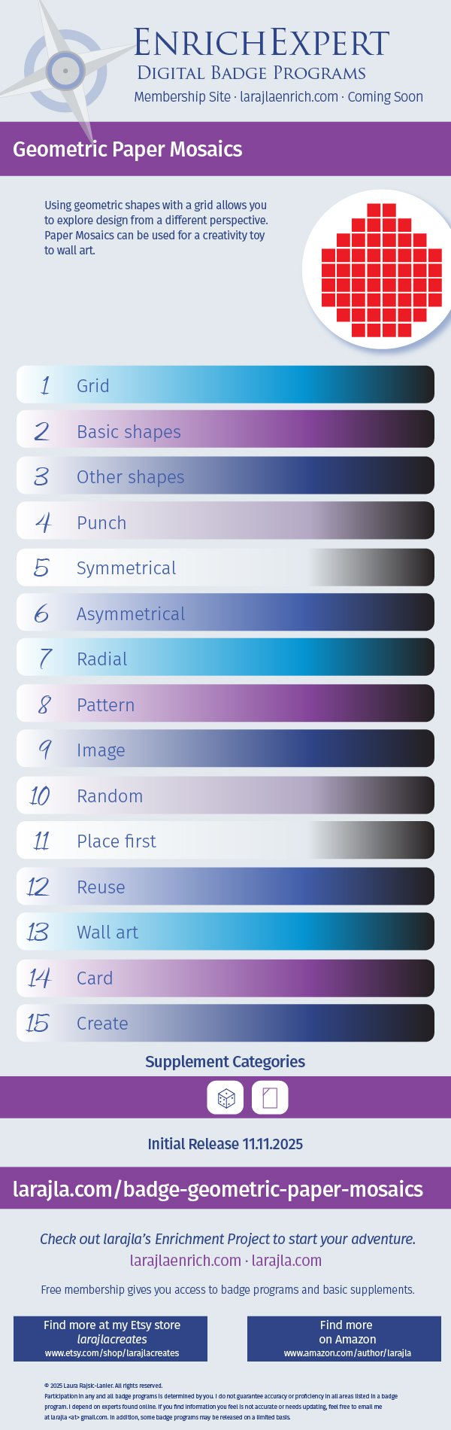
Task: Click the red mosaic grid image
Action: (381, 269)
